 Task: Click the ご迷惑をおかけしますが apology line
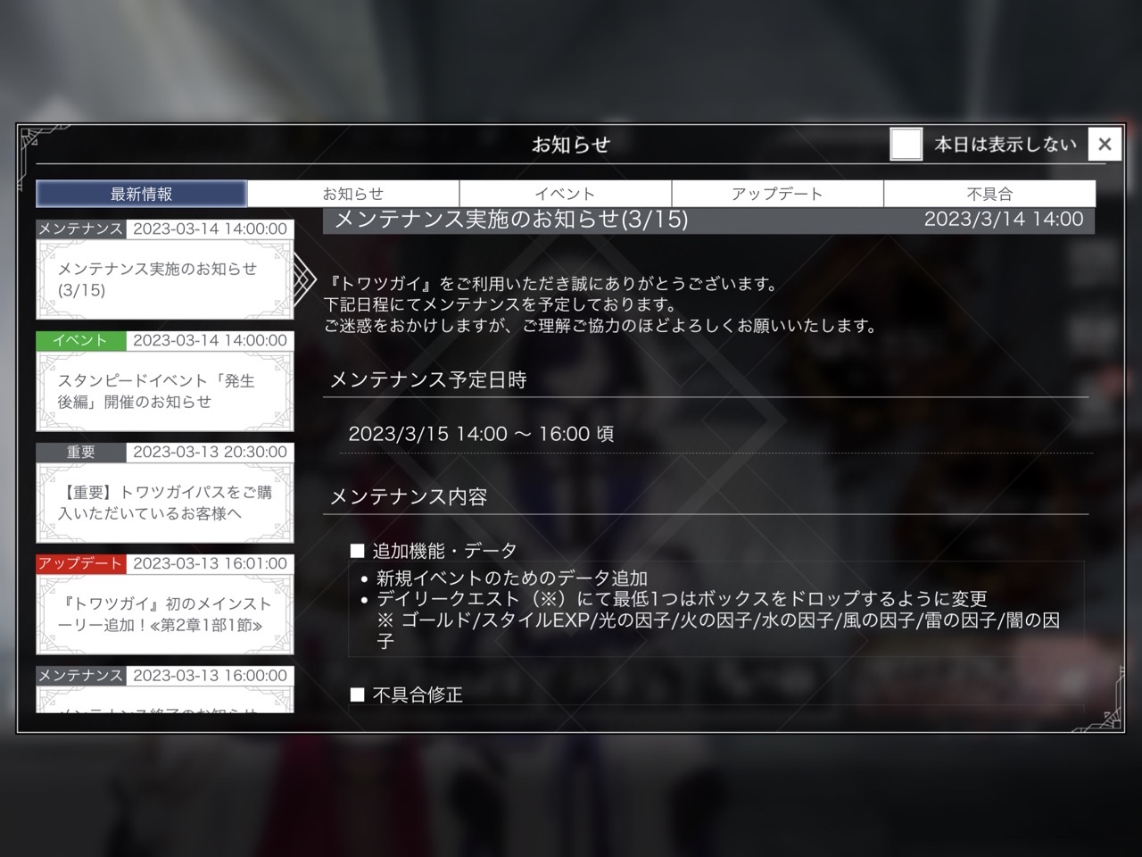point(600,326)
